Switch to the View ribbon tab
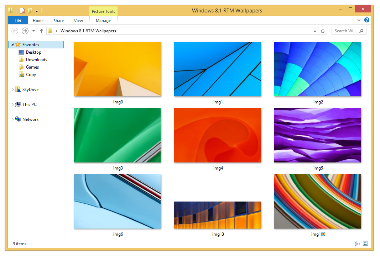Viewport: 380px width, 257px height. point(78,21)
